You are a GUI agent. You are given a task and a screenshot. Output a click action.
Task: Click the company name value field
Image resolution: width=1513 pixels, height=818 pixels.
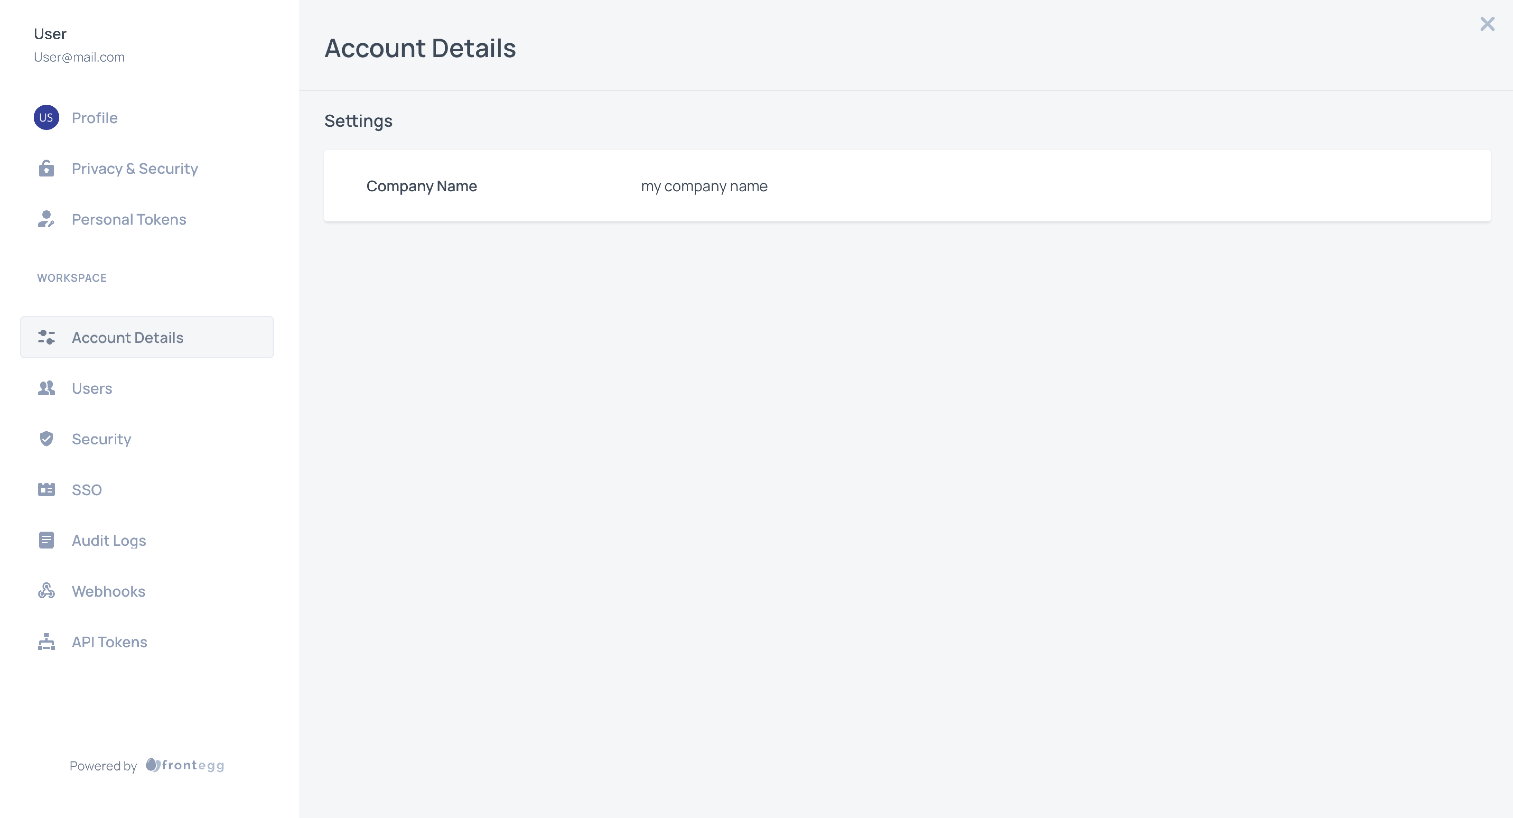[x=705, y=185]
